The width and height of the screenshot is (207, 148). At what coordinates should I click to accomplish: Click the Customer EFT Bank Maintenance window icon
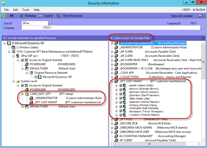[x=13, y=52]
